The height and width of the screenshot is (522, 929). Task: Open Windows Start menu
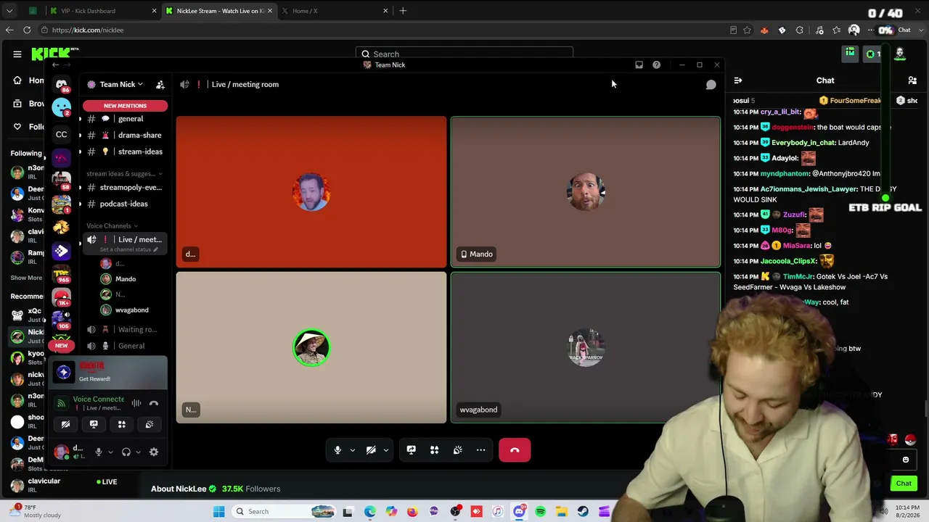[x=218, y=512]
